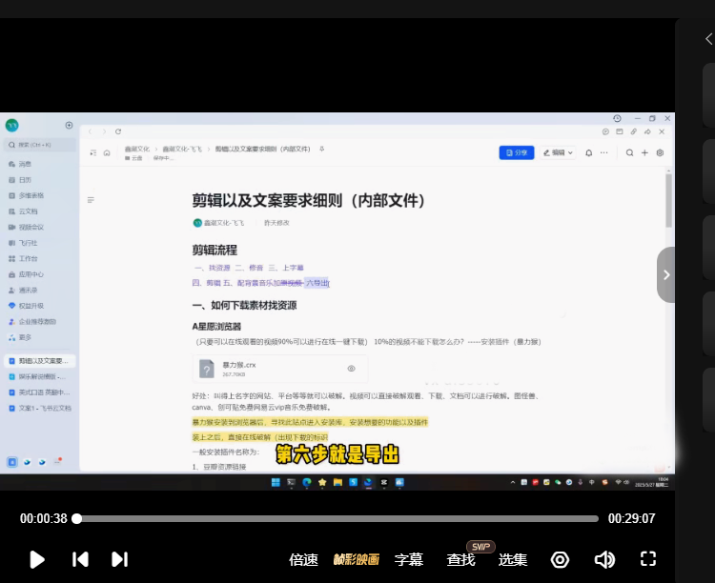Skip to the next video
Image resolution: width=715 pixels, height=583 pixels.
click(x=119, y=559)
